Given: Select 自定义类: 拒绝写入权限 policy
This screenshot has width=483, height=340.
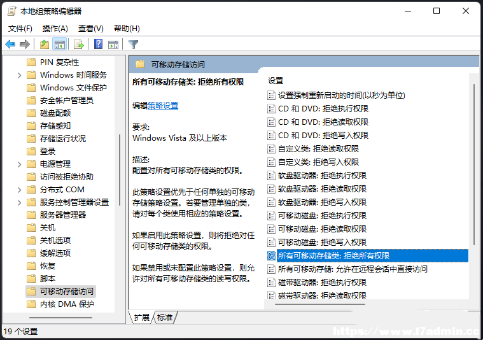Looking at the screenshot, I should point(319,162).
